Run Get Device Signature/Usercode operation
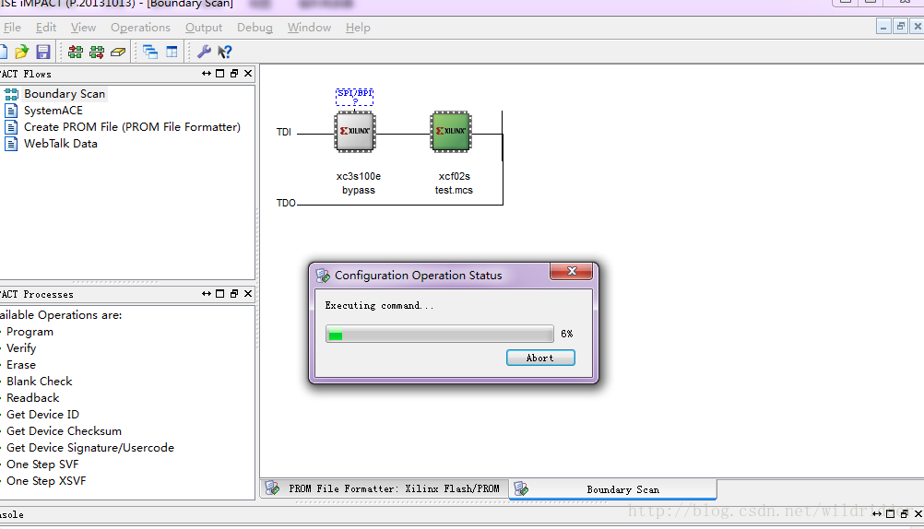The height and width of the screenshot is (529, 924). (90, 447)
